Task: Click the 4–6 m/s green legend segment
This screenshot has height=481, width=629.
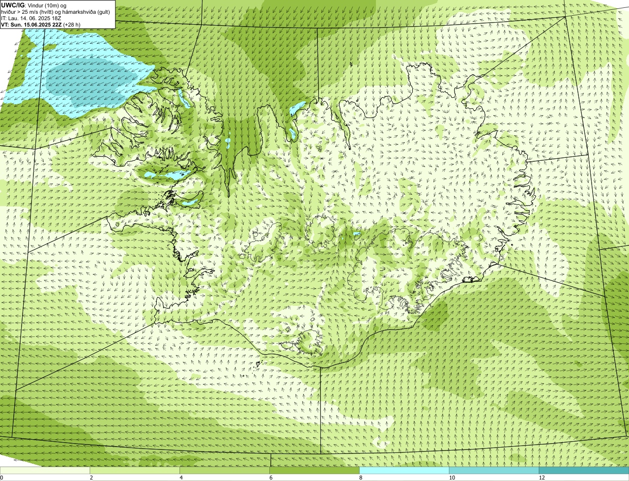Action: [225, 471]
